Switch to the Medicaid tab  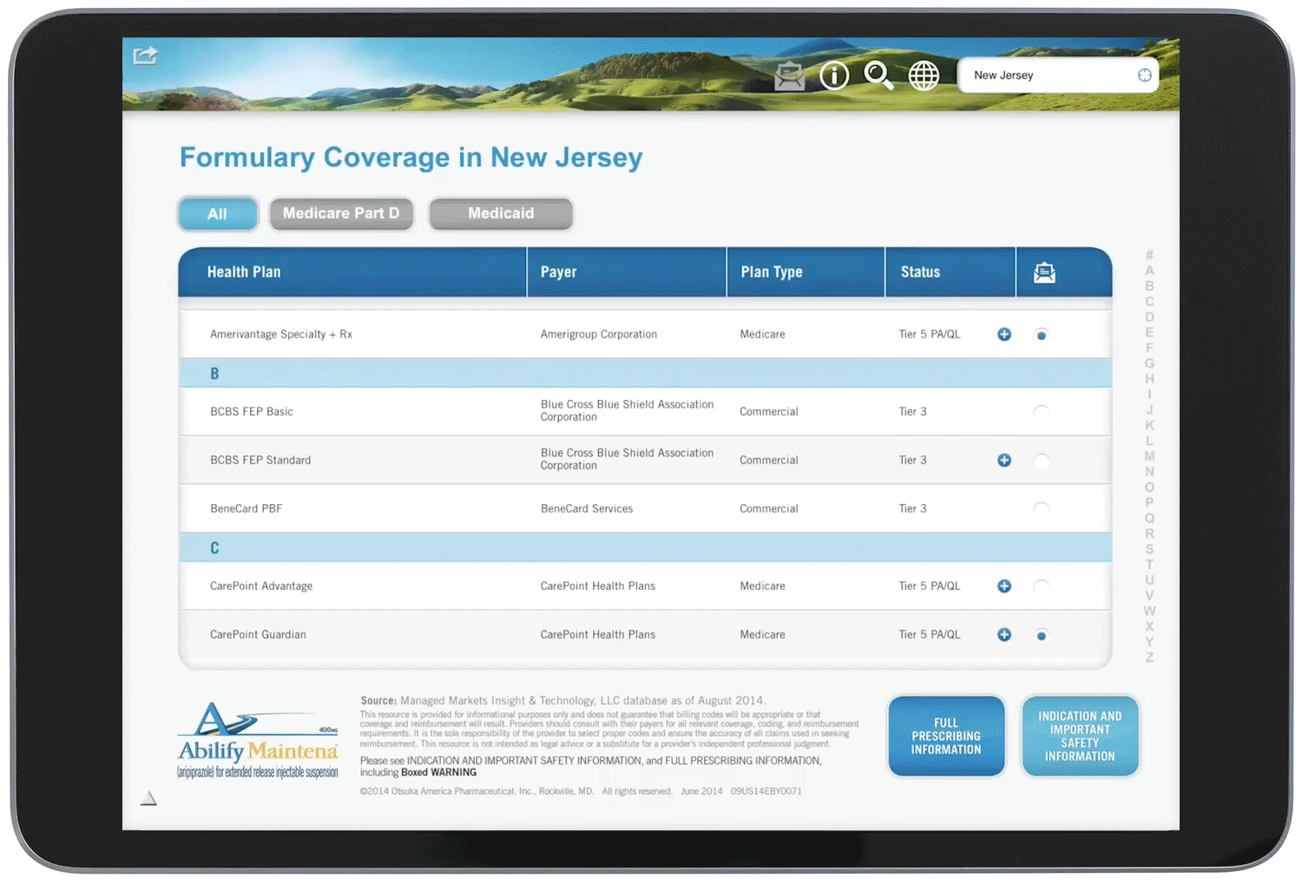coord(501,213)
